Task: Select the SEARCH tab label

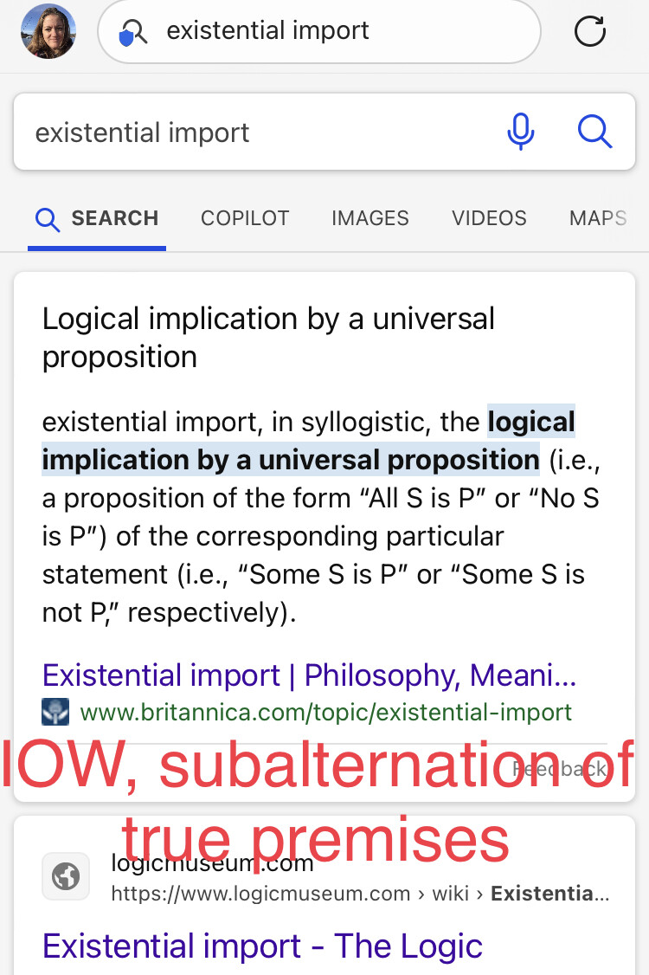Action: click(115, 218)
